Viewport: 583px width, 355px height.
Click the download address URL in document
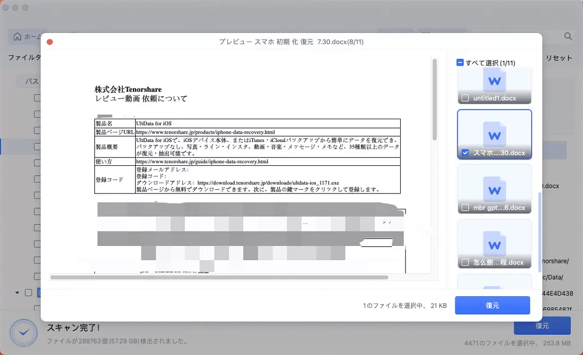(268, 183)
